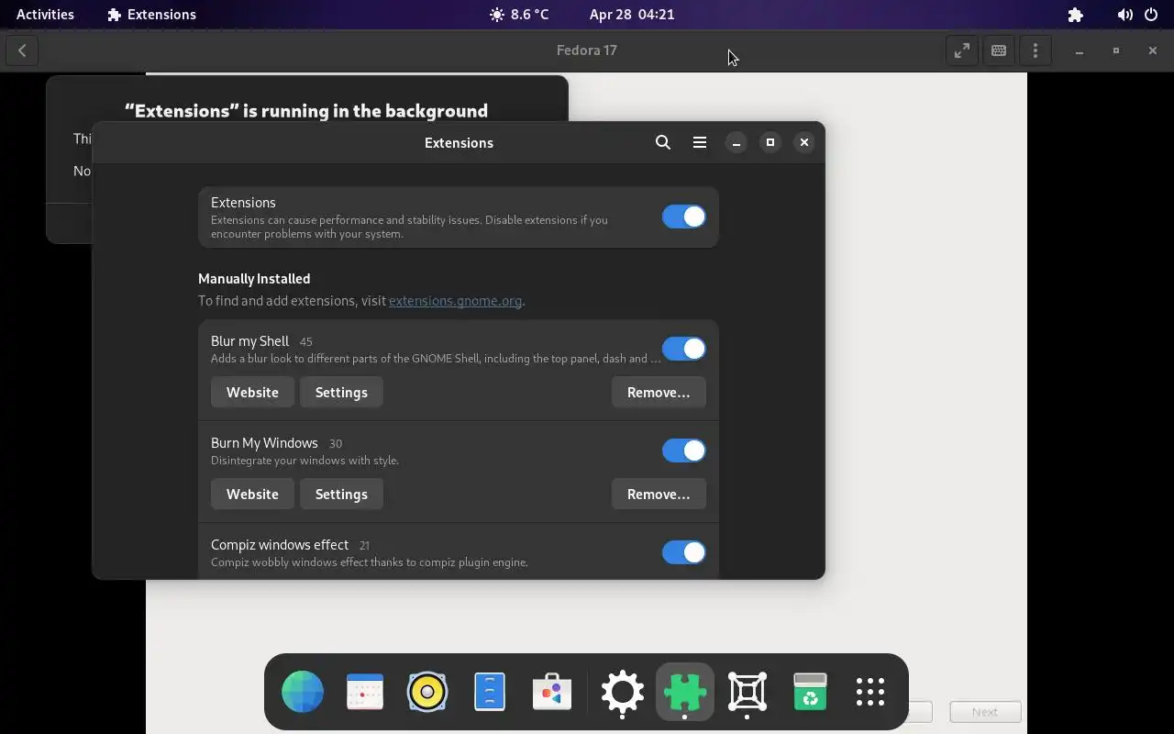Screen dimensions: 1174x734
Task: Remove the Blur my Shell extension
Action: point(659,392)
